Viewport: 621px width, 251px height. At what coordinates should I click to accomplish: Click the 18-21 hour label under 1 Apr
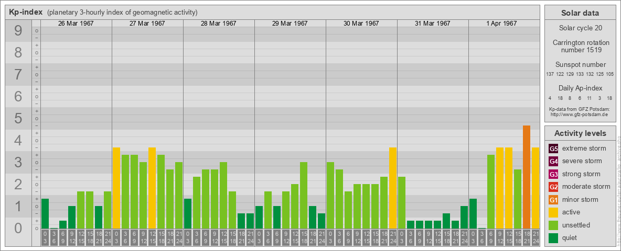[527, 238]
